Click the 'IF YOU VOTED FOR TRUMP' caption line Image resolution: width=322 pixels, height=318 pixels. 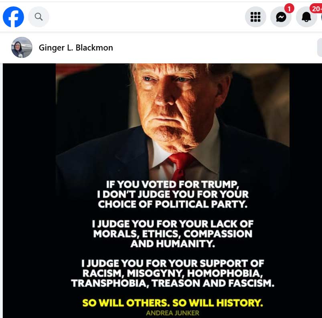click(x=172, y=184)
